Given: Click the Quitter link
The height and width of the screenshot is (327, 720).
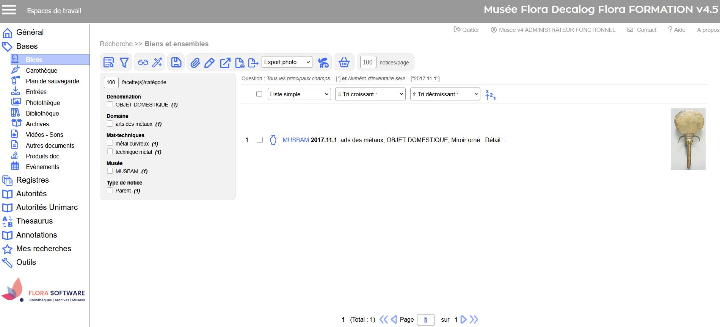Looking at the screenshot, I should (466, 30).
